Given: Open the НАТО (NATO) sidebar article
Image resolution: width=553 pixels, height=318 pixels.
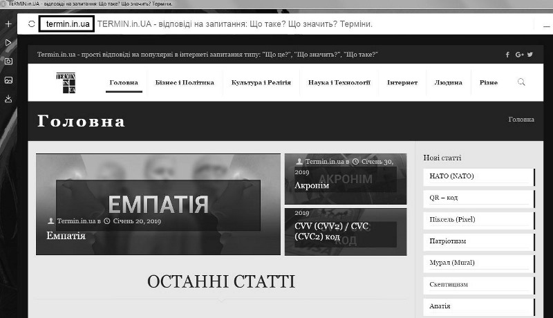Looking at the screenshot, I should tap(479, 177).
